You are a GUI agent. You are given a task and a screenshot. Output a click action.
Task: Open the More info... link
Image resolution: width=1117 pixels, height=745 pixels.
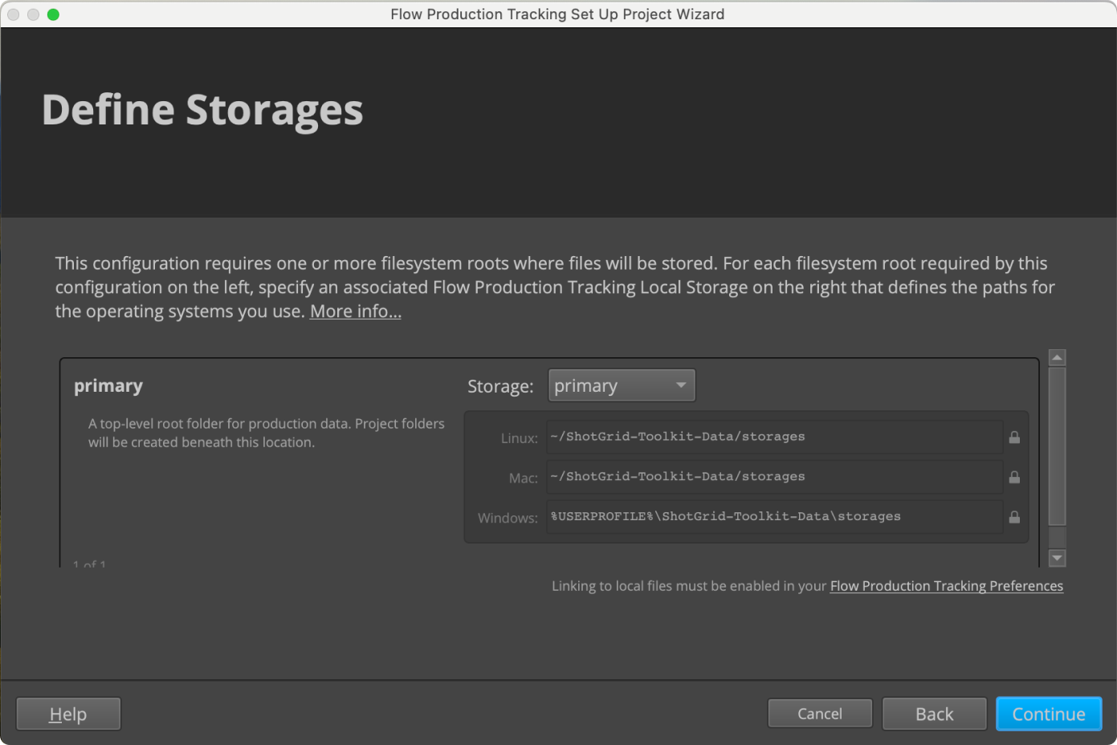pos(356,311)
